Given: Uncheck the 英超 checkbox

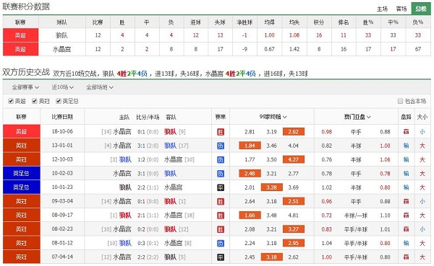Looking at the screenshot, I should 11,101.
